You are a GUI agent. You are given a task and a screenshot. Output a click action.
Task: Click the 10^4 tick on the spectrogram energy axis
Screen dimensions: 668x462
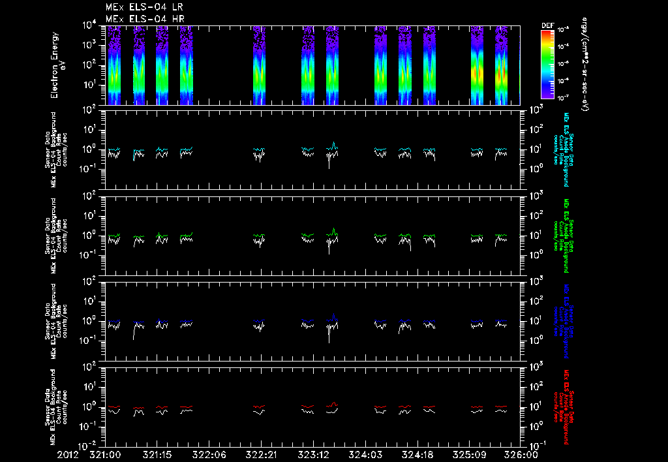coord(90,25)
